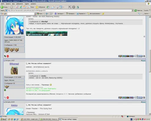Viewport: 151px width, 121px height.
Task: Refresh the page with green arrows icon
Action: tap(21, 7)
